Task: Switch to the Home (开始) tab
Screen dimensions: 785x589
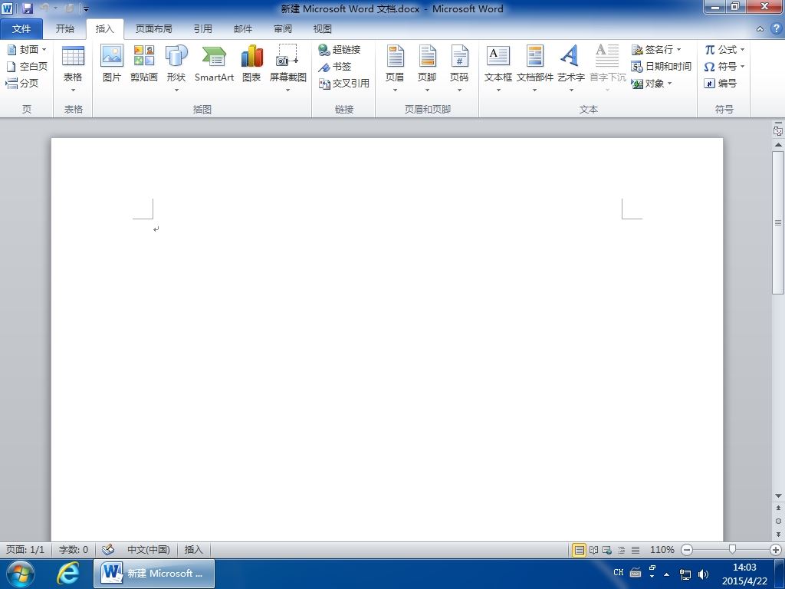Action: click(64, 29)
